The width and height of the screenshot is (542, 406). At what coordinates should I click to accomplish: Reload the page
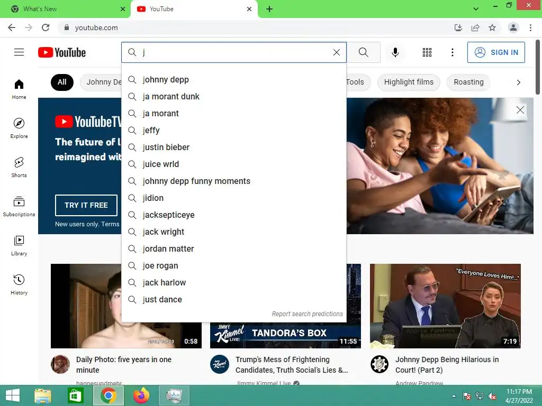click(x=46, y=27)
